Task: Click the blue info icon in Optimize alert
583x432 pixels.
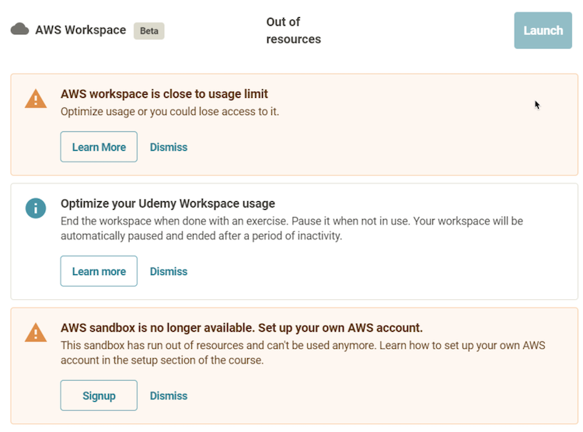Action: click(36, 208)
